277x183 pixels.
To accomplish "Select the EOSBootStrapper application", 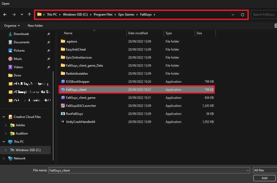I will point(137,82).
